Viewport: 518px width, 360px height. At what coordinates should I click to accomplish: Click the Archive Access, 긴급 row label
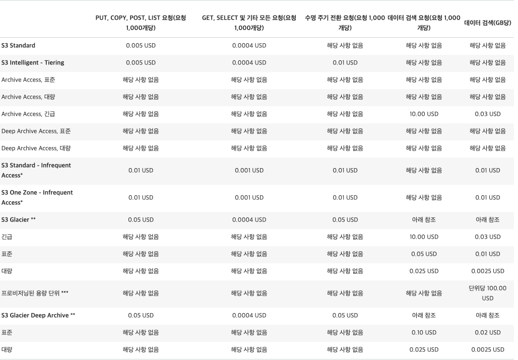pos(29,114)
